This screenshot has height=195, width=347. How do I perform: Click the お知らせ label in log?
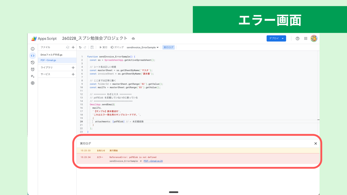click(x=101, y=151)
